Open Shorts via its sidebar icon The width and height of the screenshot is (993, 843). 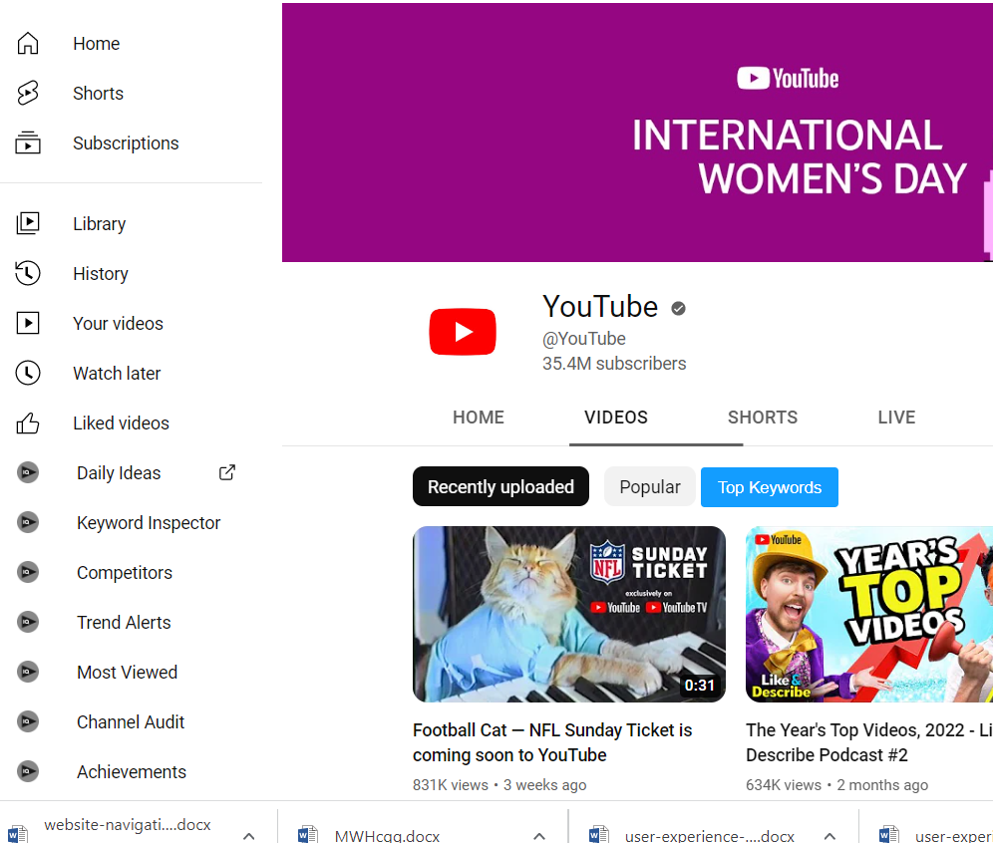[28, 93]
